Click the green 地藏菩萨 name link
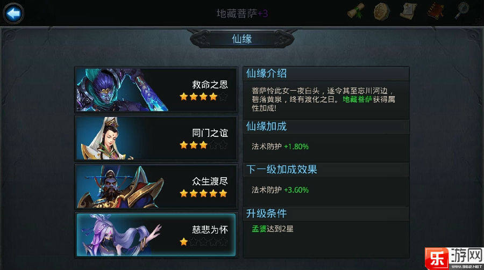The image size is (484, 270). coord(358,99)
